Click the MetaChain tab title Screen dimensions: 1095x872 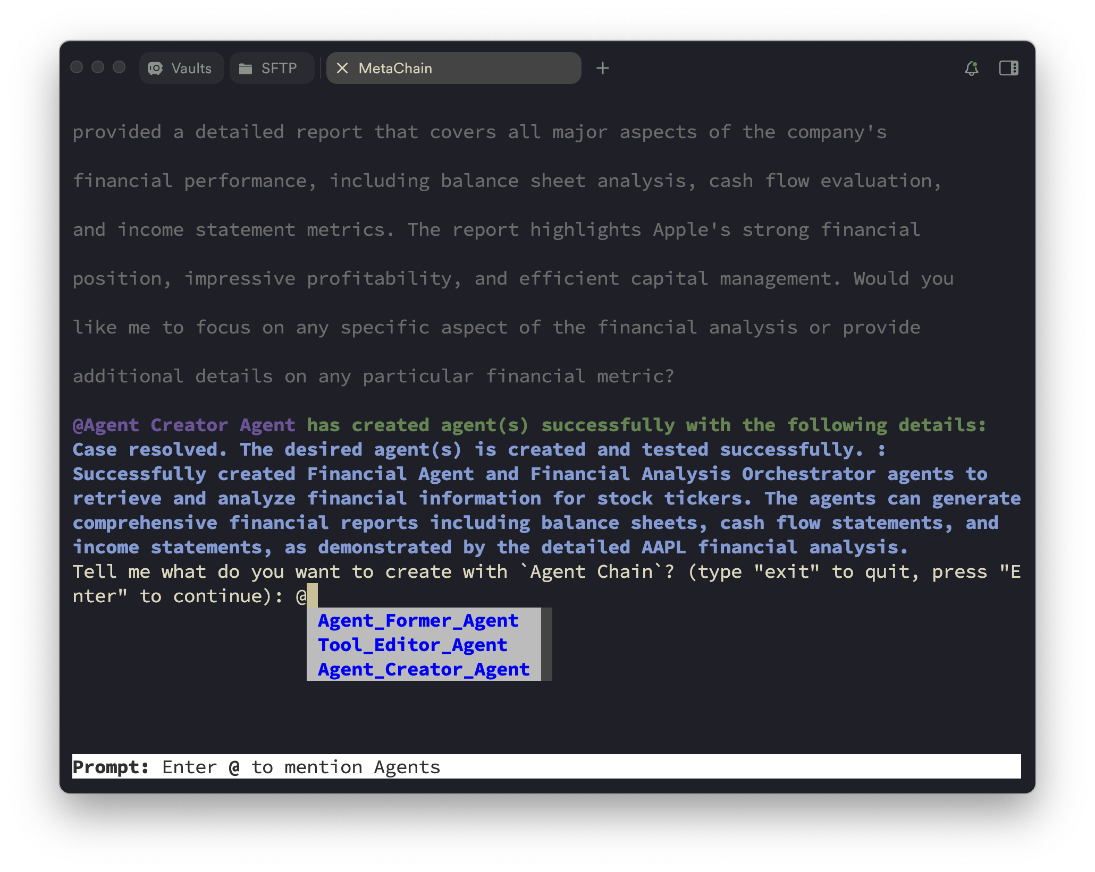click(395, 68)
